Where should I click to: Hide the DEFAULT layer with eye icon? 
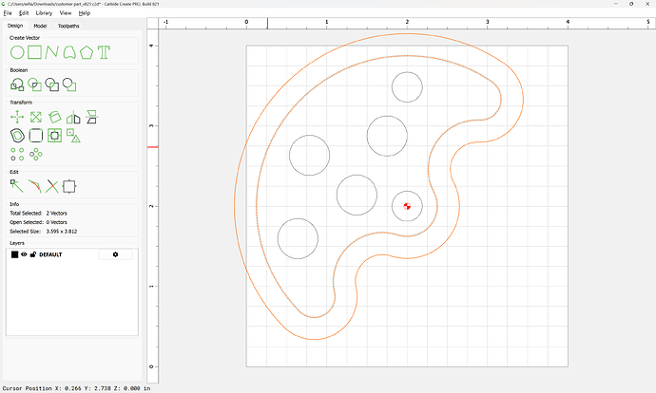[24, 254]
